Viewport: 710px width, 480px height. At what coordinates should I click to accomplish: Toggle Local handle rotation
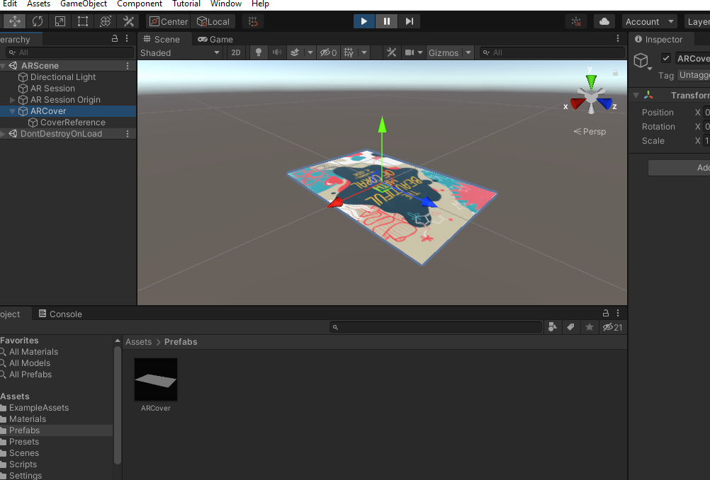[213, 21]
